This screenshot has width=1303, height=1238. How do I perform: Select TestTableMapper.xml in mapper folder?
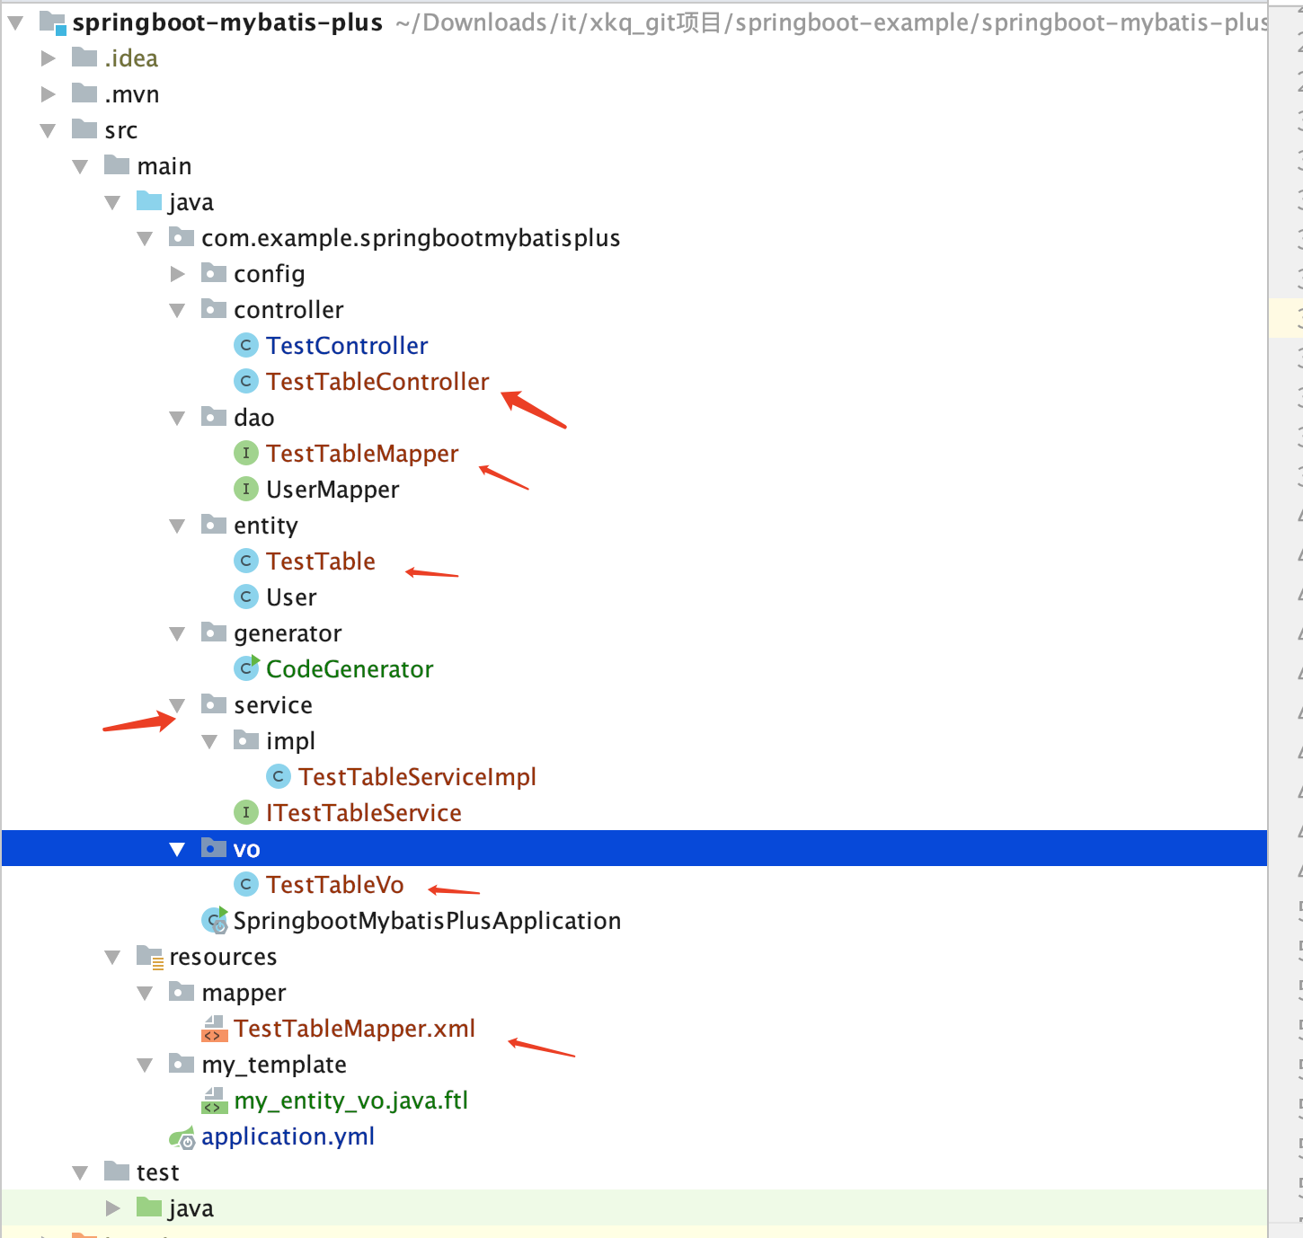click(x=354, y=1029)
